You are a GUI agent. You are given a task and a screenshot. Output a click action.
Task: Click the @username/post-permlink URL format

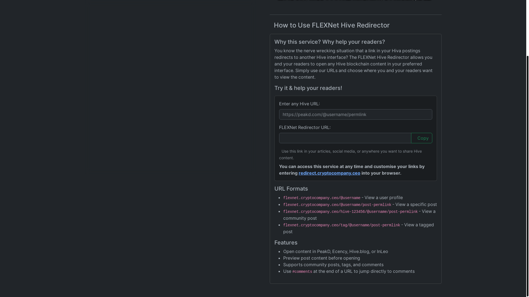click(x=337, y=205)
